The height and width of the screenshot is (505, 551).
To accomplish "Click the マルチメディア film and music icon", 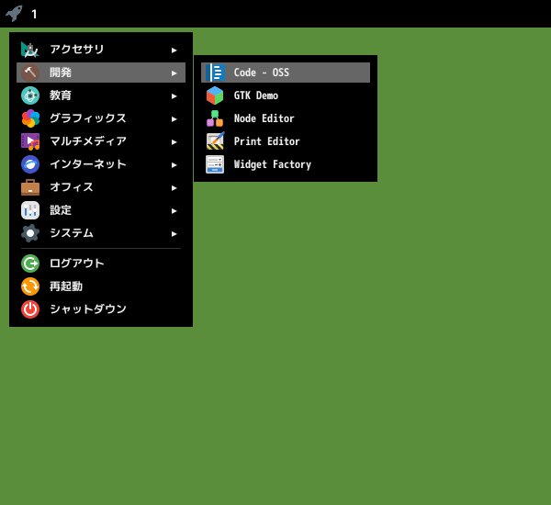I will click(x=30, y=141).
